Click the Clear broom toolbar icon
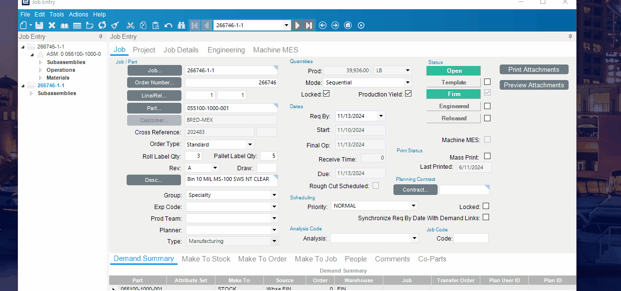Screen dimensions: 621x291 point(115,25)
